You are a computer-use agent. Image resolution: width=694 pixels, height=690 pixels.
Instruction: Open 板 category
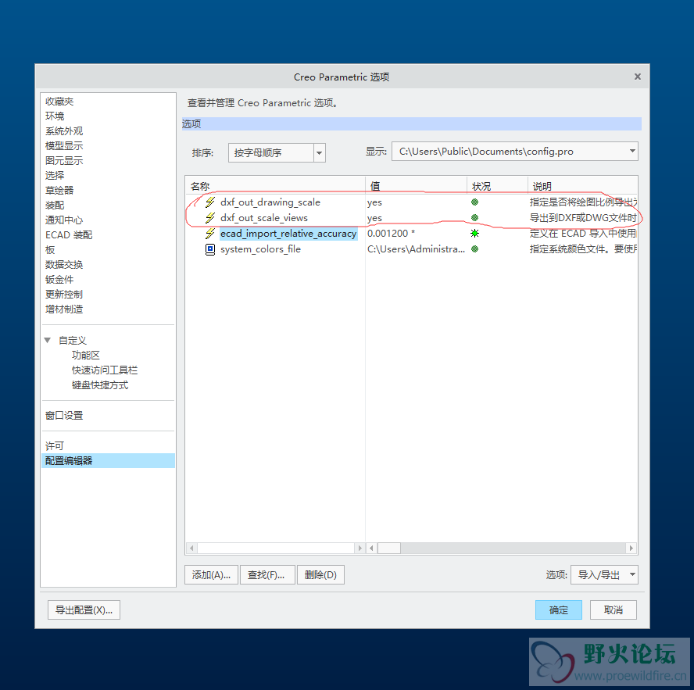coord(50,249)
